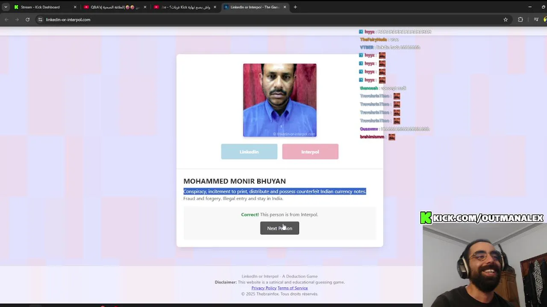Click brahimismm's chat emote
The width and height of the screenshot is (547, 307).
point(392,137)
